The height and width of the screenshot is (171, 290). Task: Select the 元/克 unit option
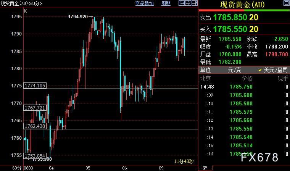pyautogui.click(x=235, y=70)
